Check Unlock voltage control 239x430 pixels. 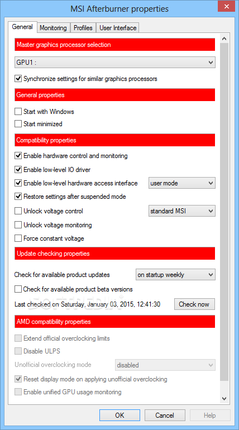(18, 211)
